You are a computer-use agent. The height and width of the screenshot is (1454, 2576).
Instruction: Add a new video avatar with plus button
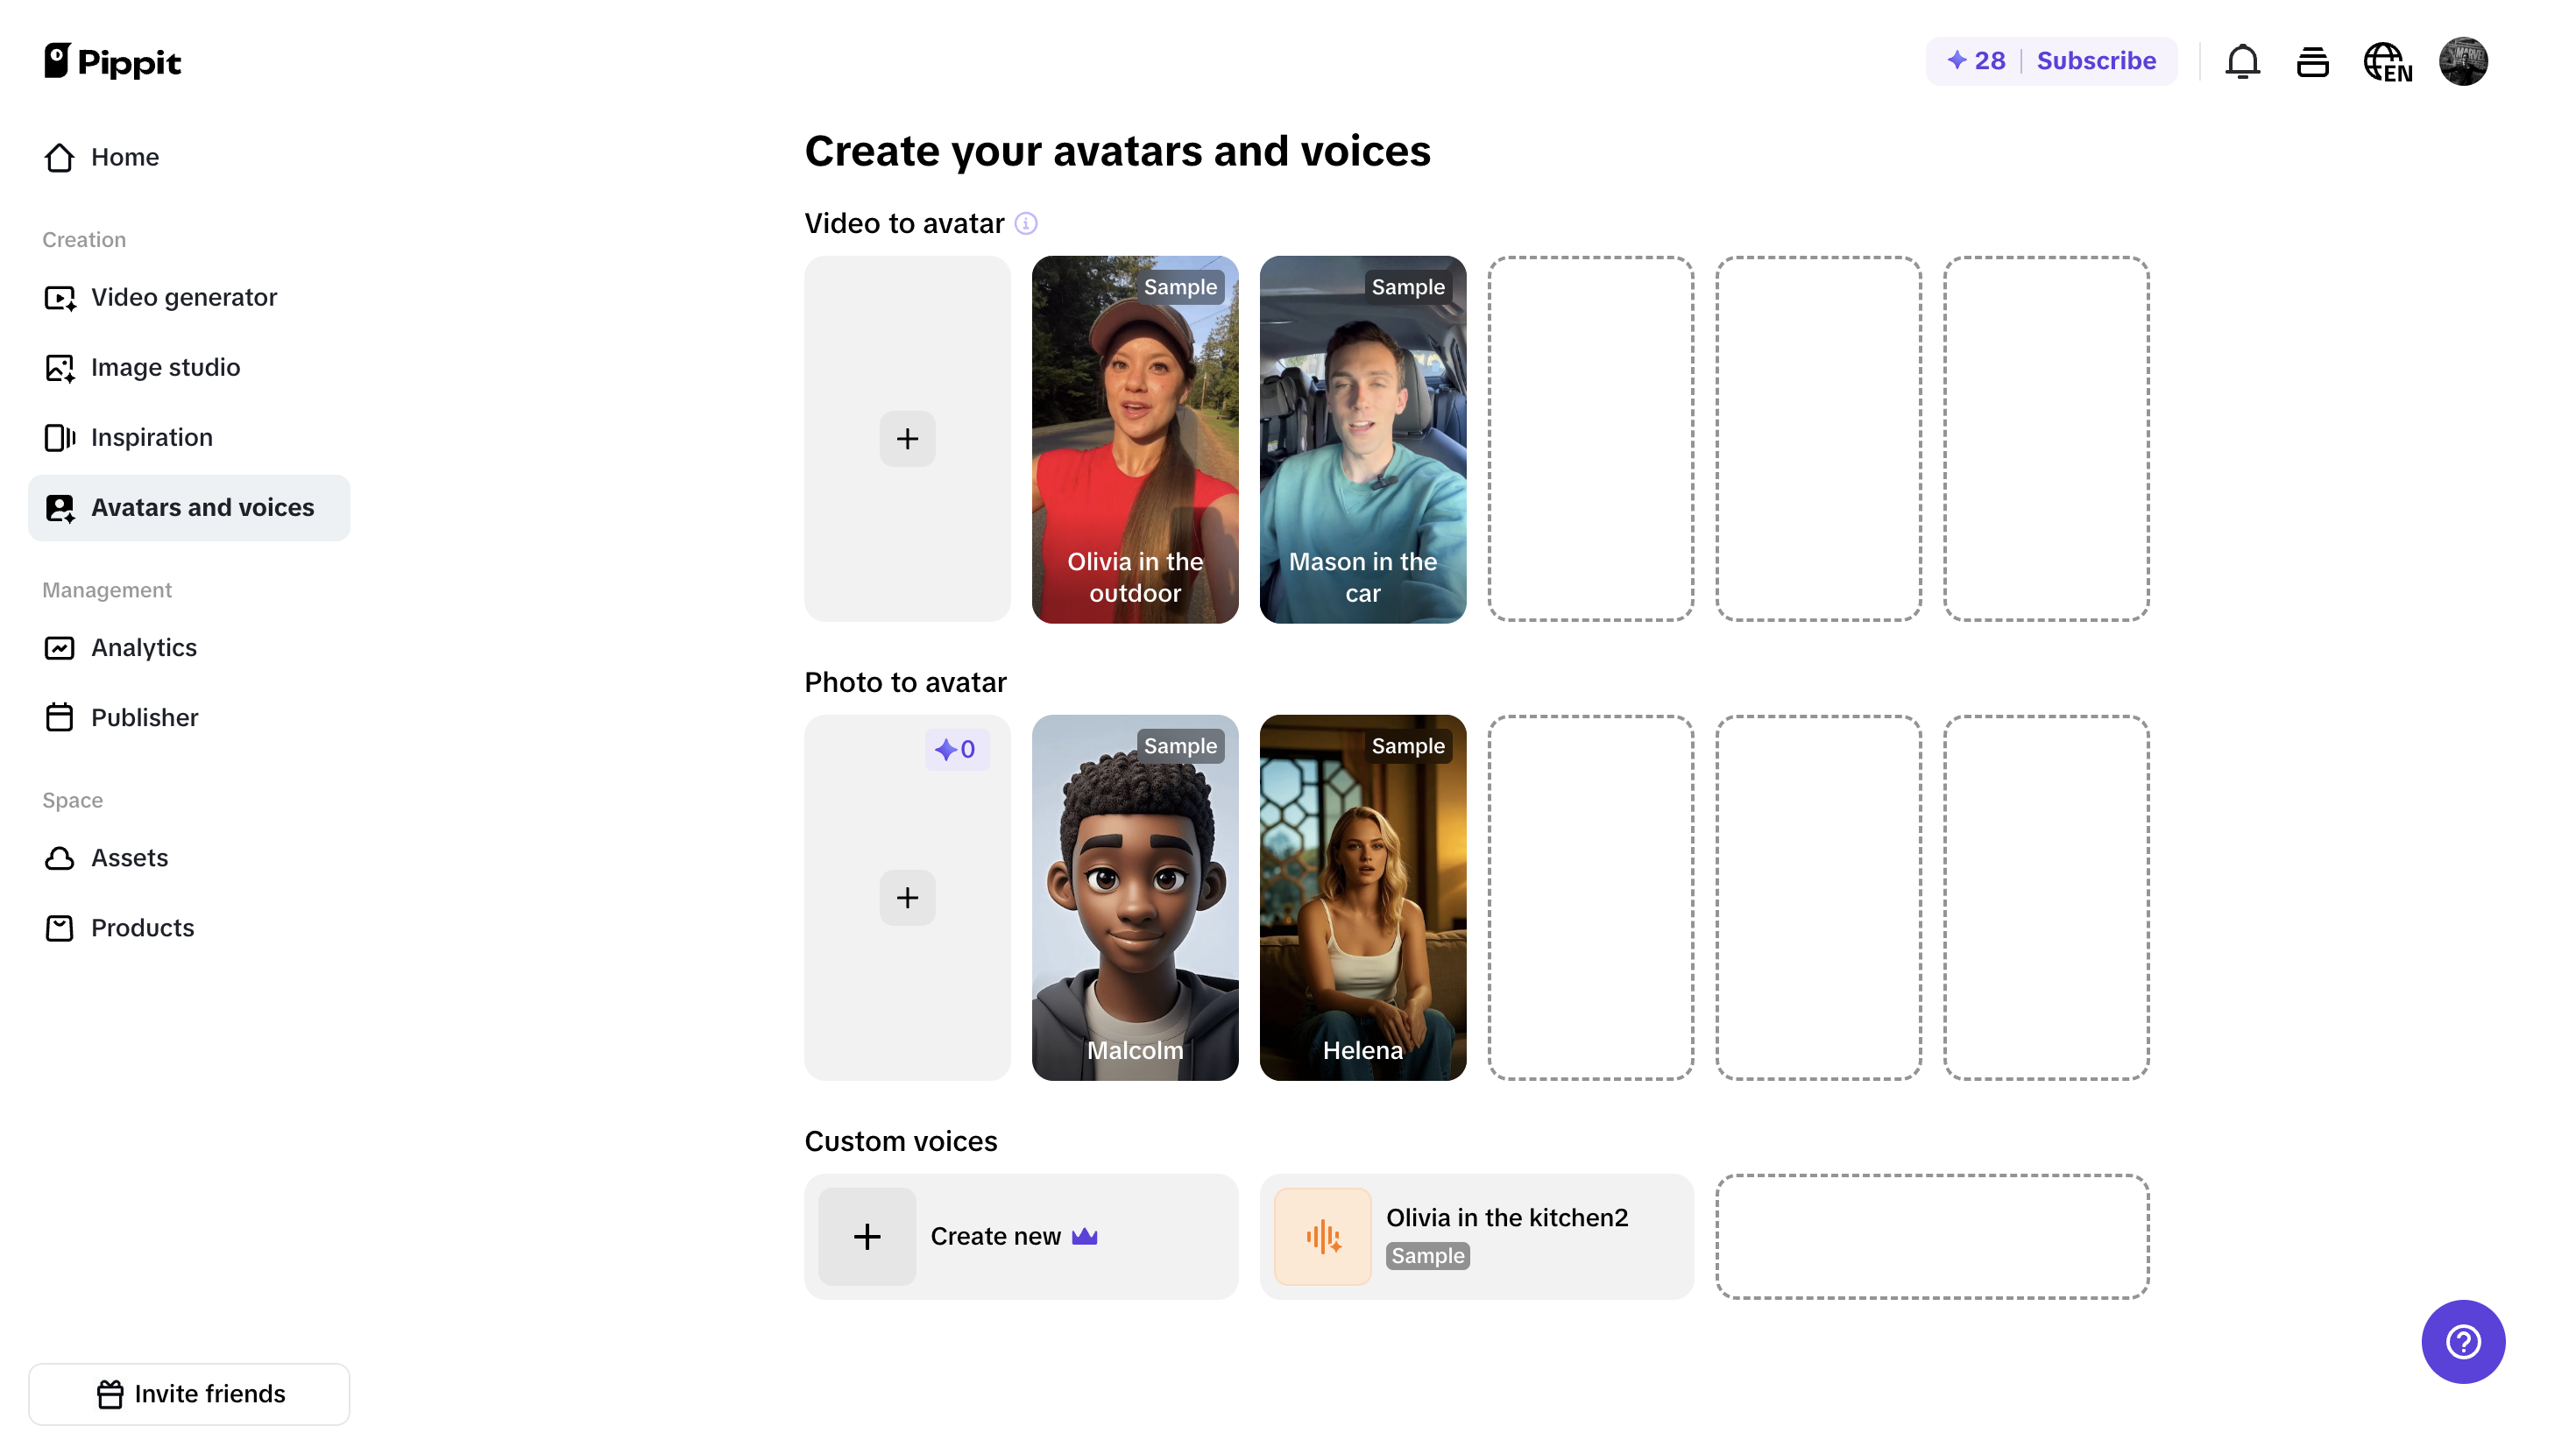point(907,438)
